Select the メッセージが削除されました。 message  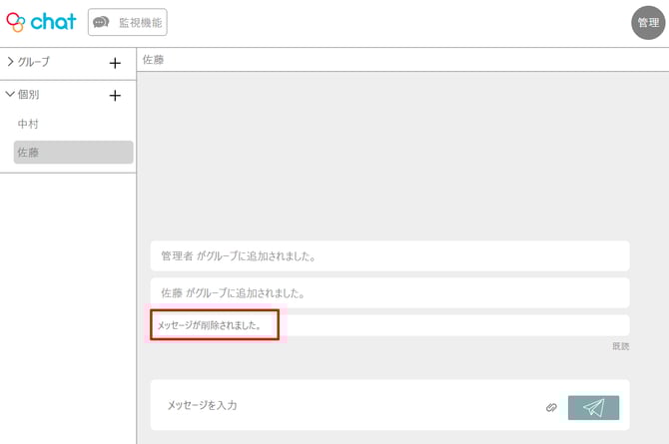tap(215, 325)
